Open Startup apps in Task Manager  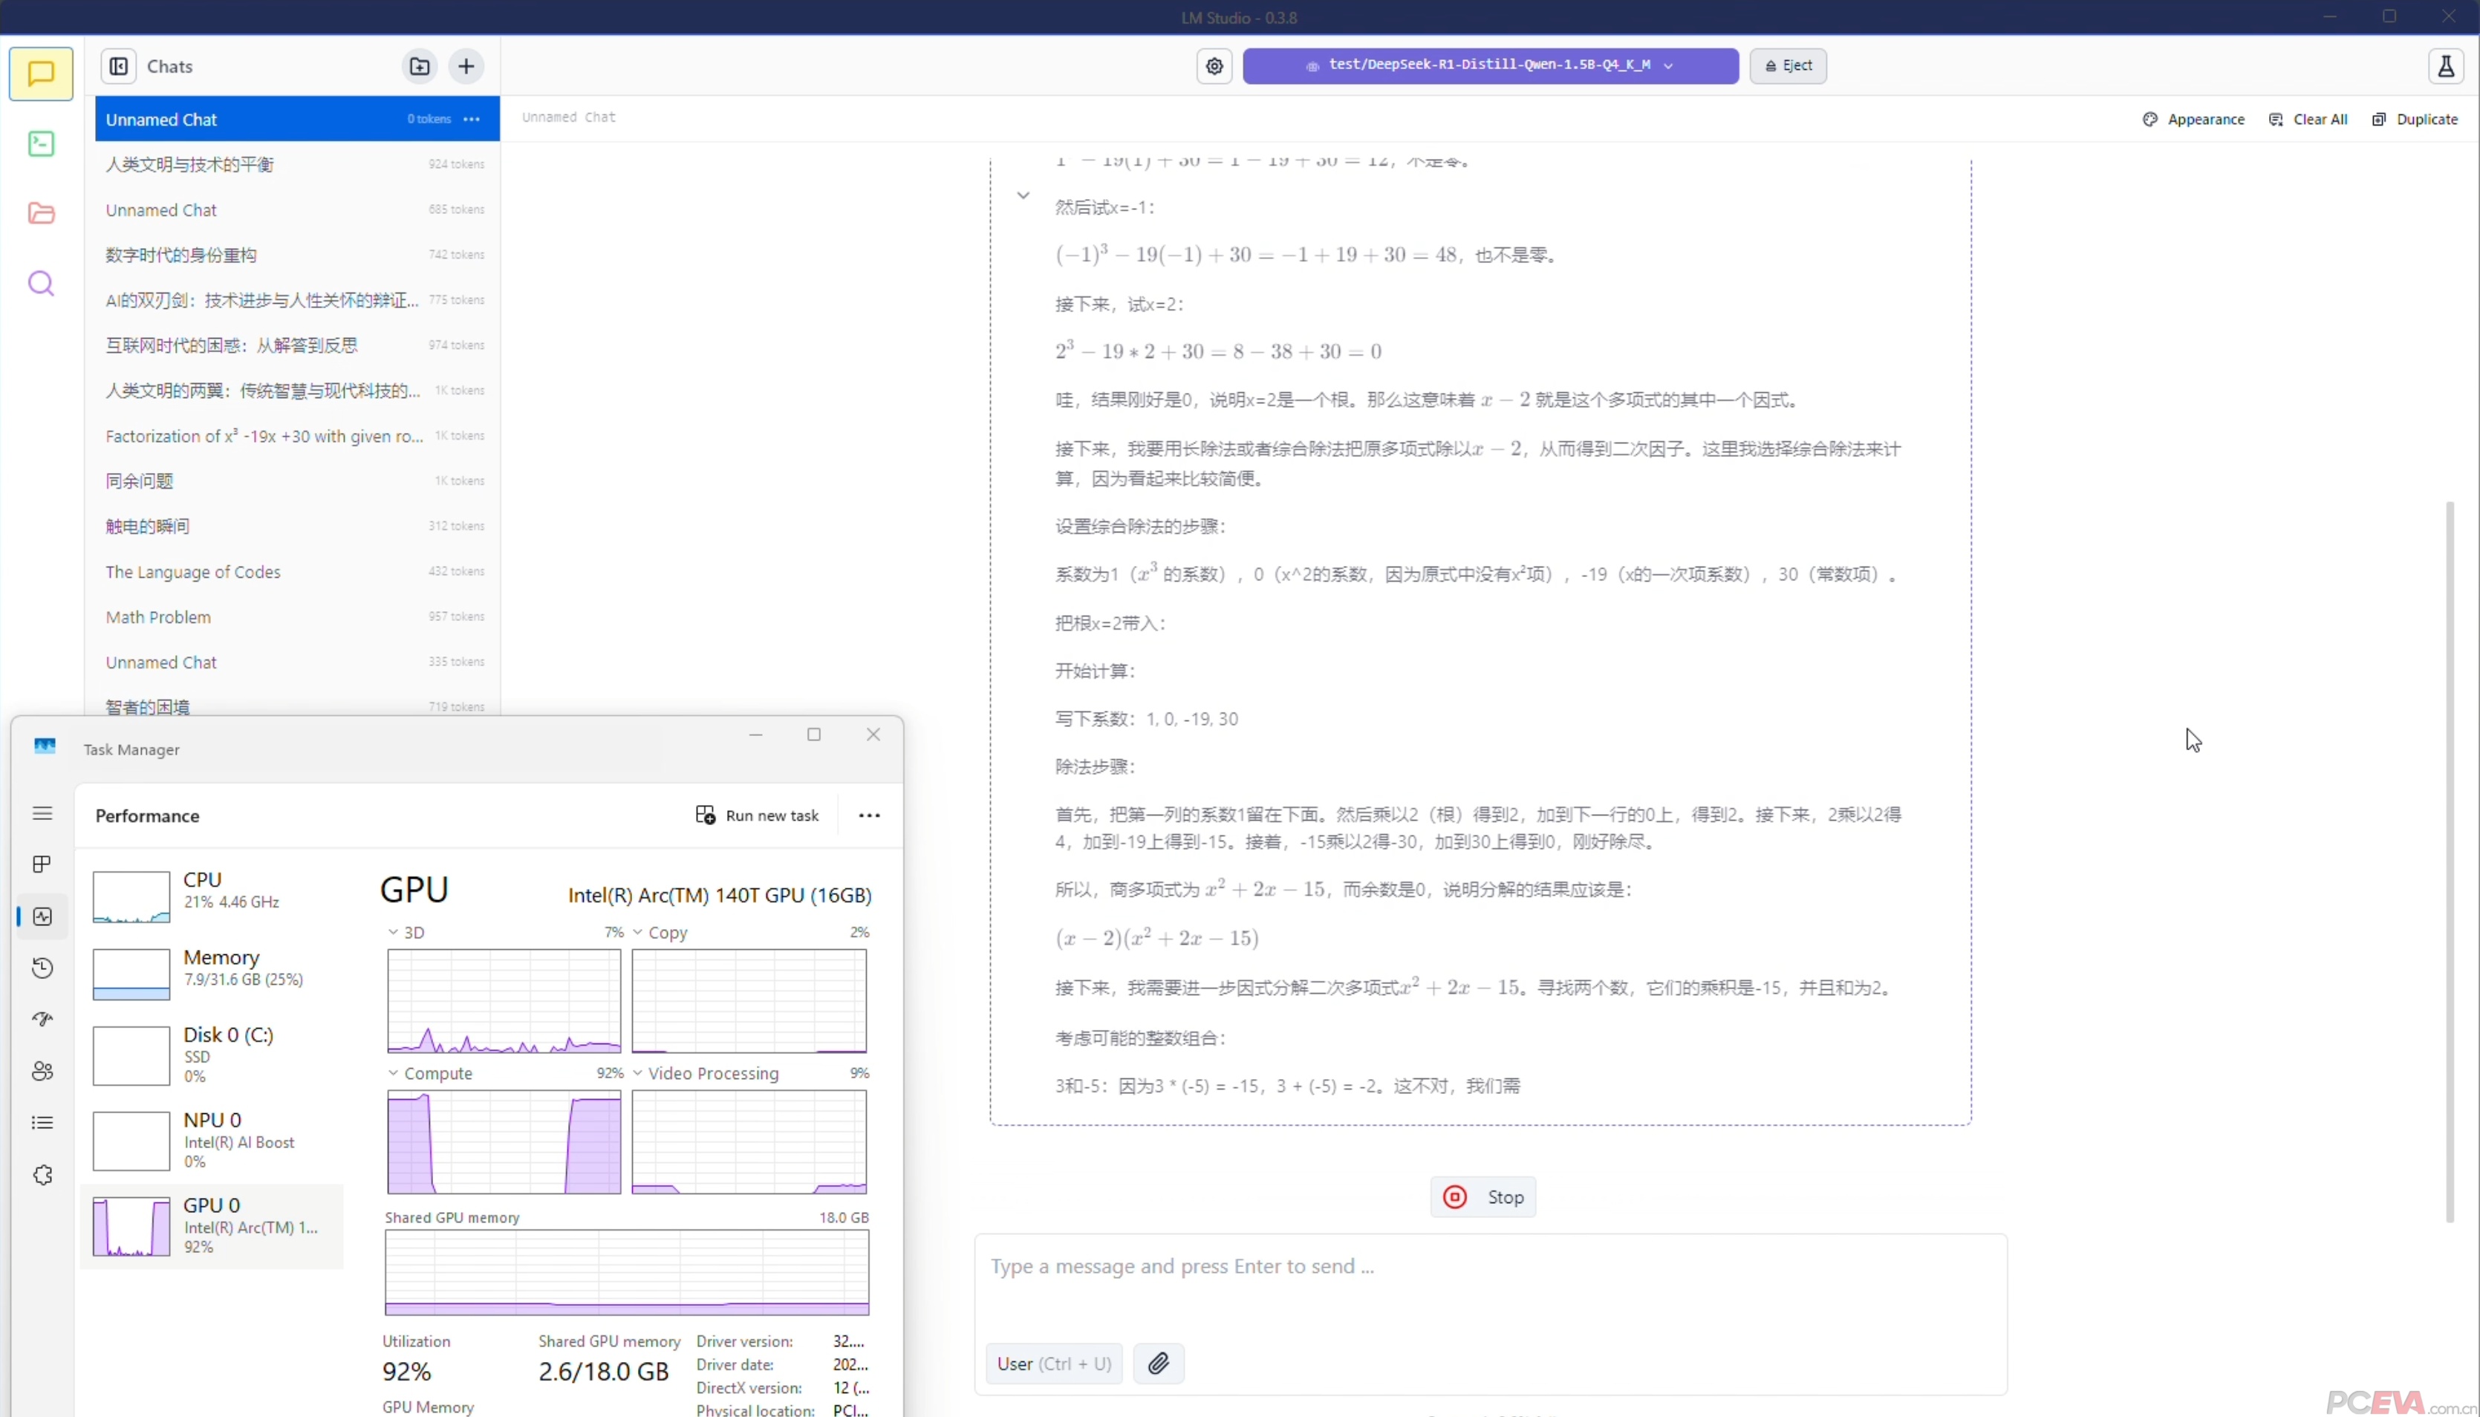pyautogui.click(x=43, y=1019)
